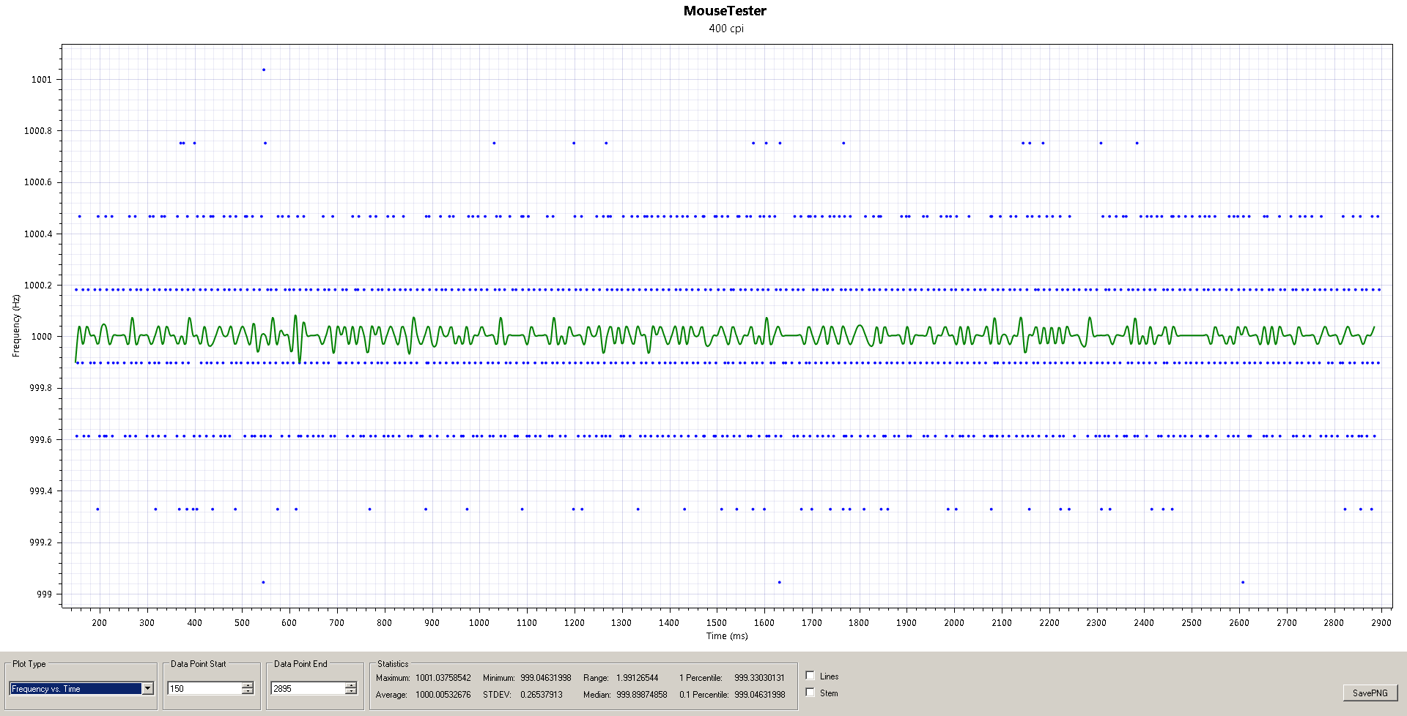Click the highest outlier point above 1001 Hz
Viewport: 1407px width, 716px height.
pyautogui.click(x=264, y=70)
